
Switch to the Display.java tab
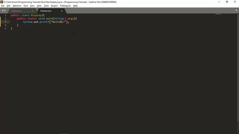[16, 11]
